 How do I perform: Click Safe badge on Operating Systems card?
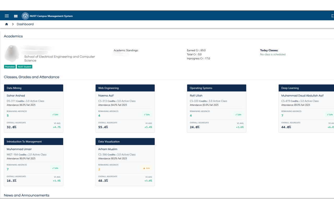click(238, 115)
